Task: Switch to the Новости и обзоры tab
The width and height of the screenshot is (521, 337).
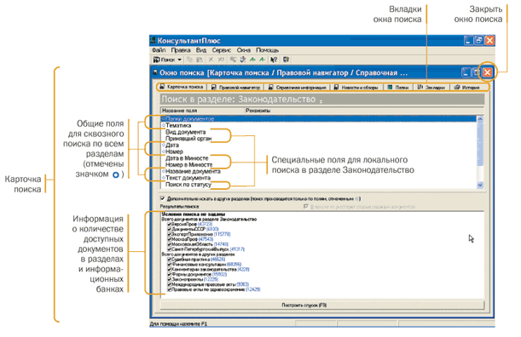Action: point(356,88)
